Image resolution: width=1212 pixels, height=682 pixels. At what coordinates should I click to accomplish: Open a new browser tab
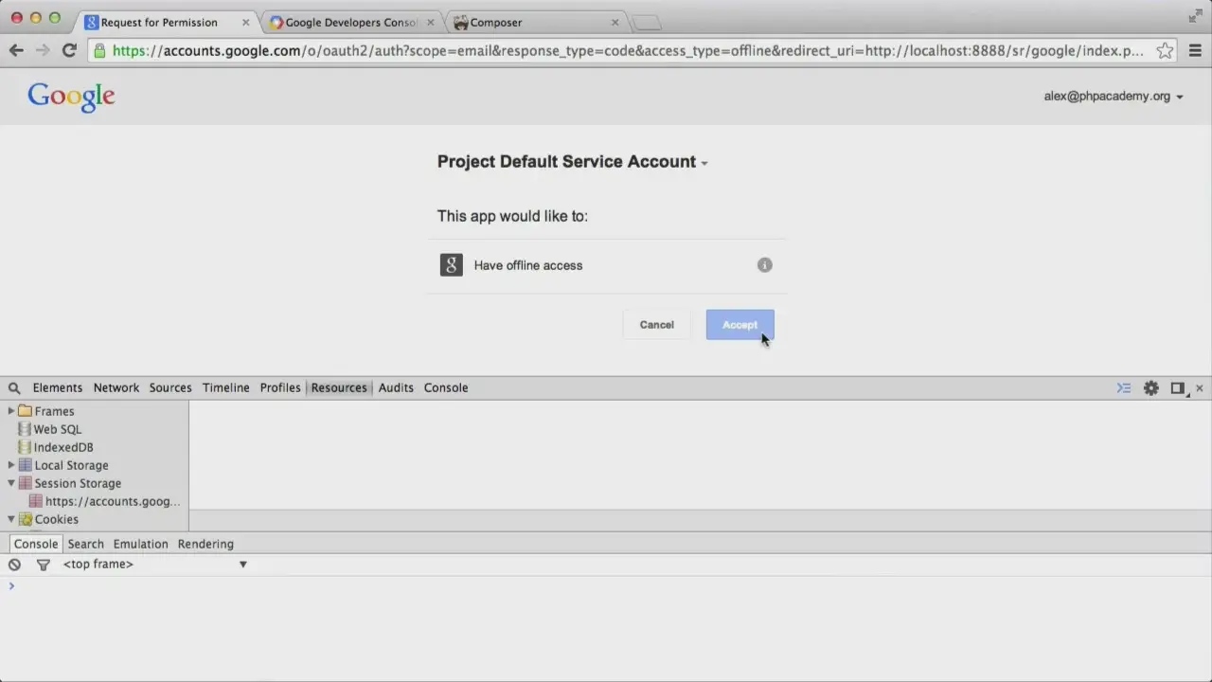point(647,23)
